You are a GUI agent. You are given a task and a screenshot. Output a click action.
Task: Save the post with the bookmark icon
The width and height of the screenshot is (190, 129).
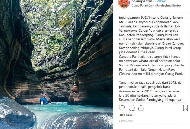click(186, 108)
